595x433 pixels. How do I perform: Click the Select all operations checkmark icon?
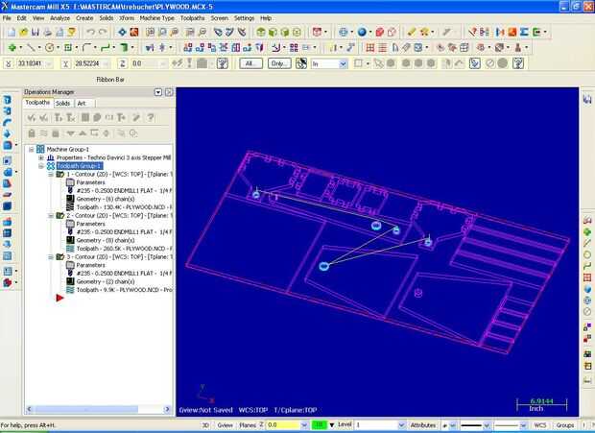point(31,118)
